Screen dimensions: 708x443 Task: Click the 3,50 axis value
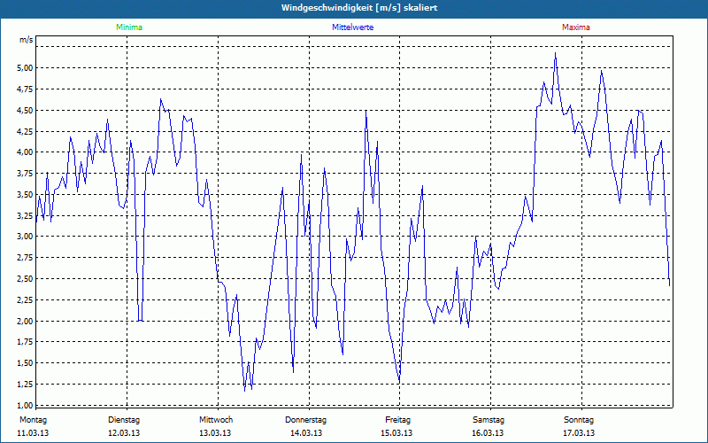[x=26, y=195]
